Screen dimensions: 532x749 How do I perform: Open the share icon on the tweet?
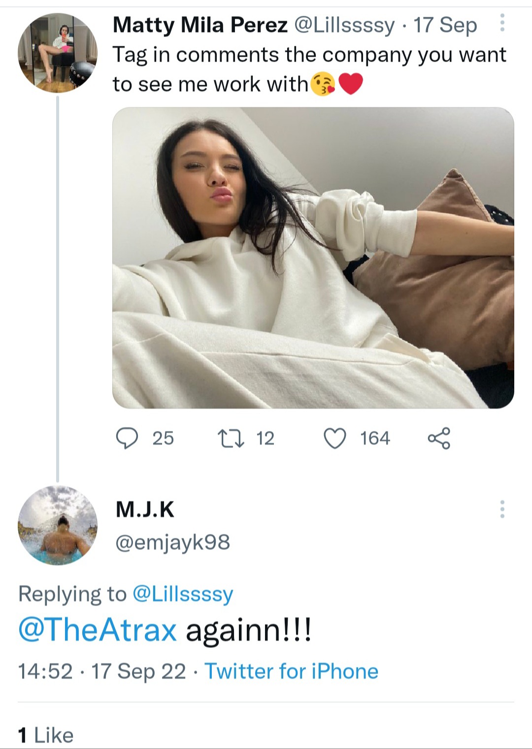[x=439, y=438]
